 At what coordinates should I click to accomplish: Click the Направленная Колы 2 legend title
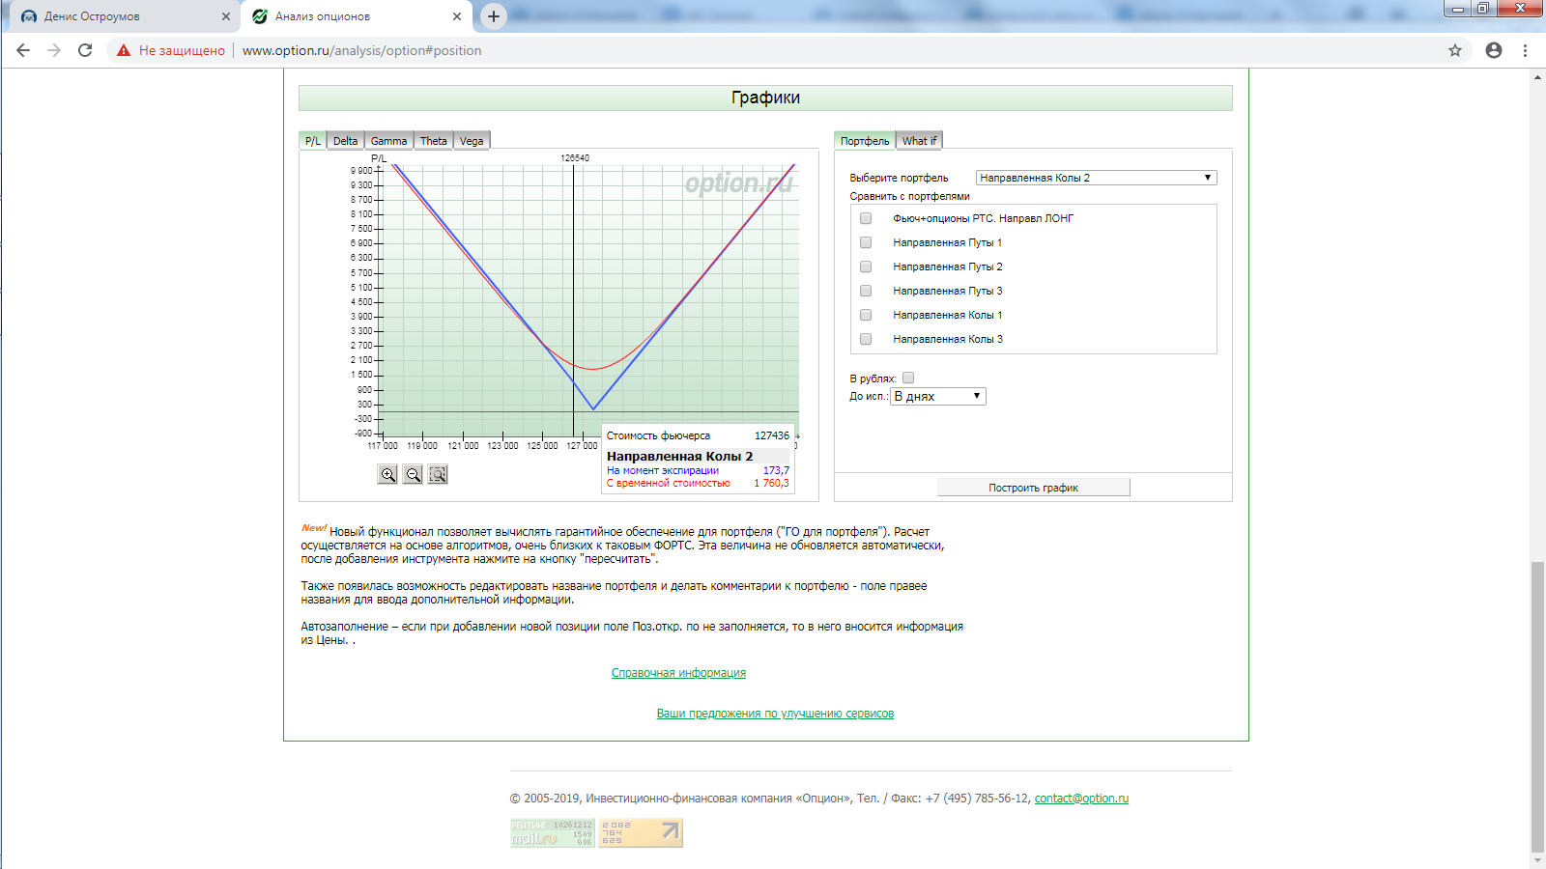[679, 456]
